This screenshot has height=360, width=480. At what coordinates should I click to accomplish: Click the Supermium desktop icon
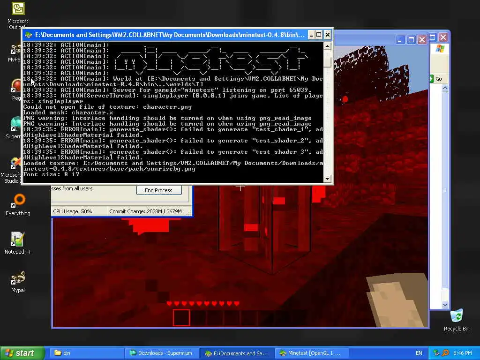[x=15, y=124]
